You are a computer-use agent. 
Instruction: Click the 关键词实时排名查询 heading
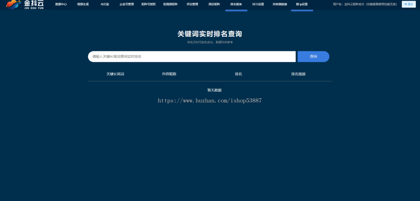pyautogui.click(x=210, y=34)
